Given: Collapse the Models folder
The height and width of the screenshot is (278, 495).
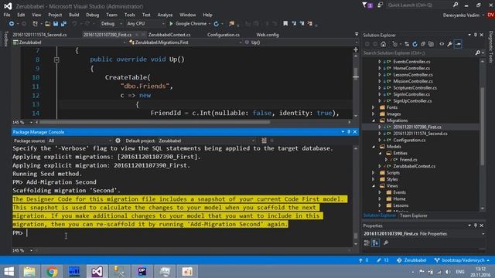Looking at the screenshot, I should click(374, 147).
